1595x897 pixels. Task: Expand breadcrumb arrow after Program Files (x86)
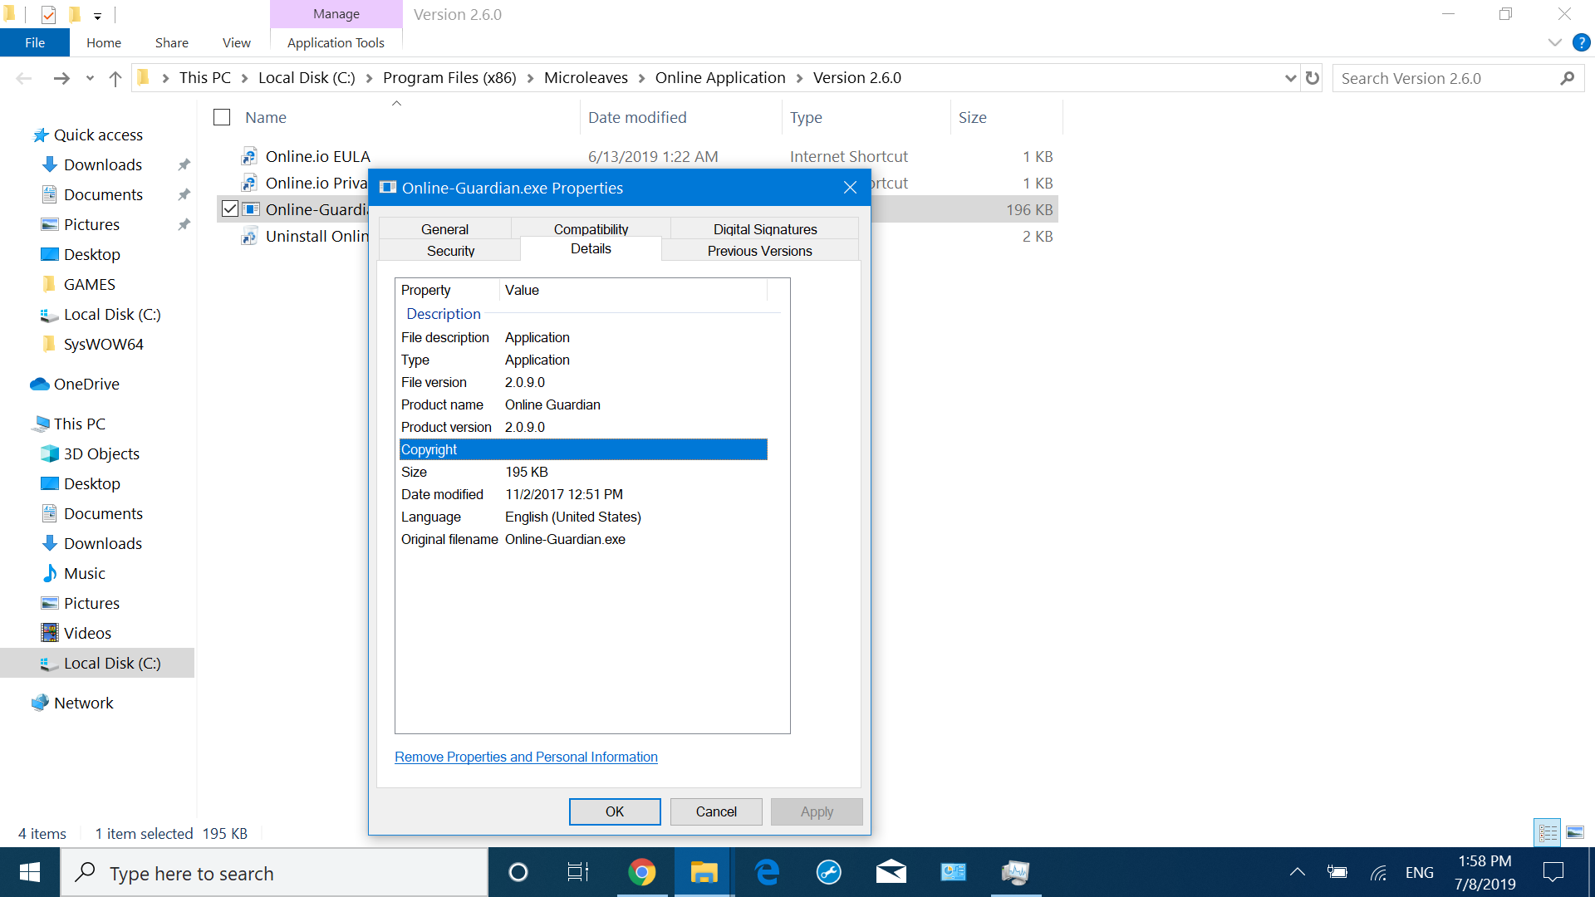[530, 78]
